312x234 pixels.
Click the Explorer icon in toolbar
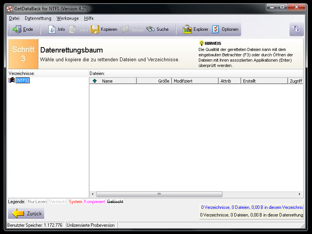[187, 29]
